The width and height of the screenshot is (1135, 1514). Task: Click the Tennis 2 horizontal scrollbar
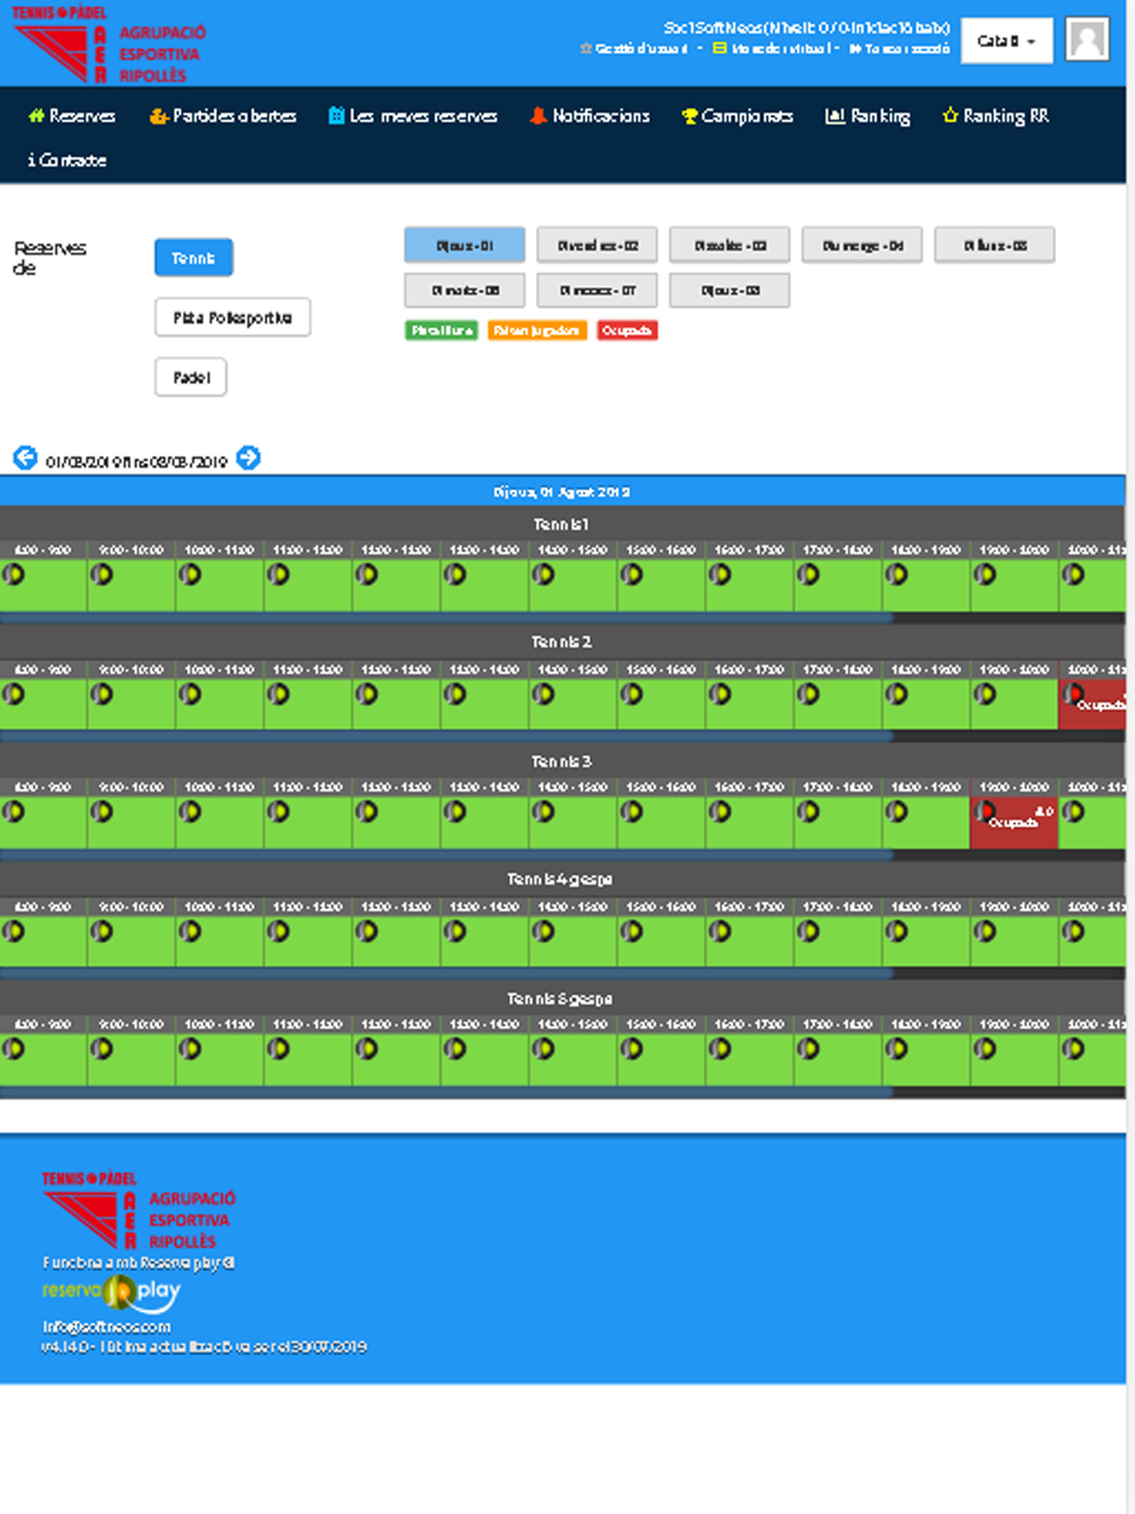(446, 736)
